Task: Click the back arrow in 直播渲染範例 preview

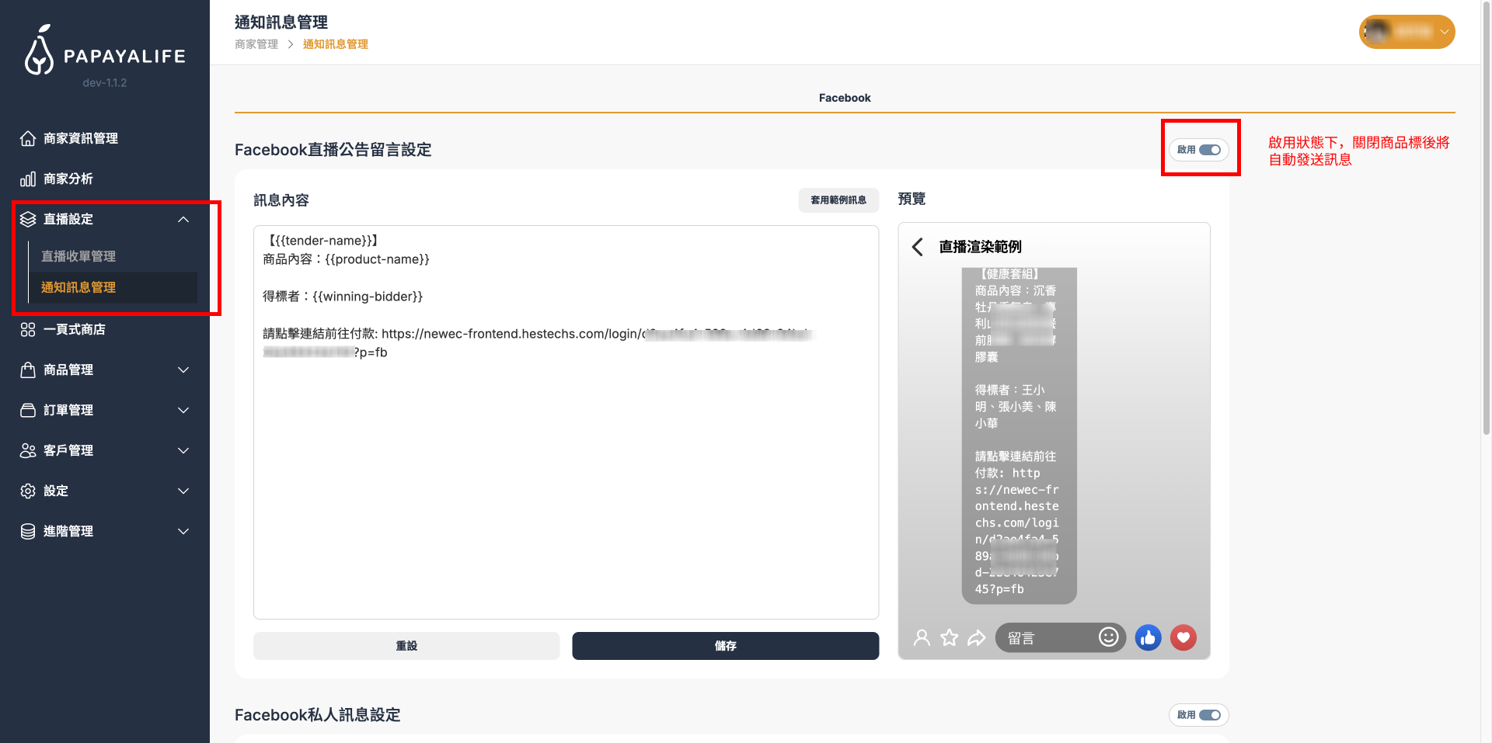Action: point(917,247)
